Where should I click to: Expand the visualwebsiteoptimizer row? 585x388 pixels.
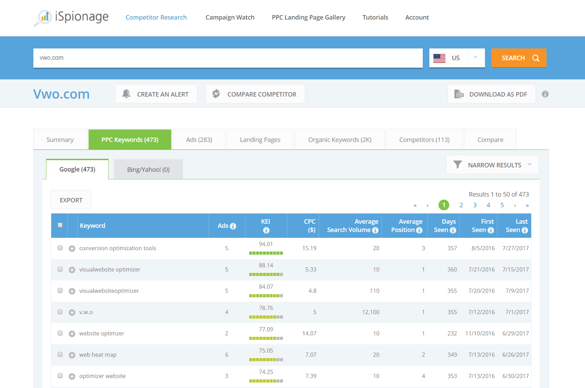pyautogui.click(x=72, y=291)
